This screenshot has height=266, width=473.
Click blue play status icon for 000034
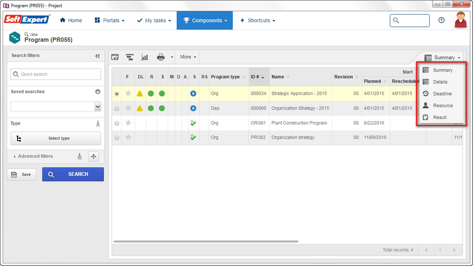[193, 94]
